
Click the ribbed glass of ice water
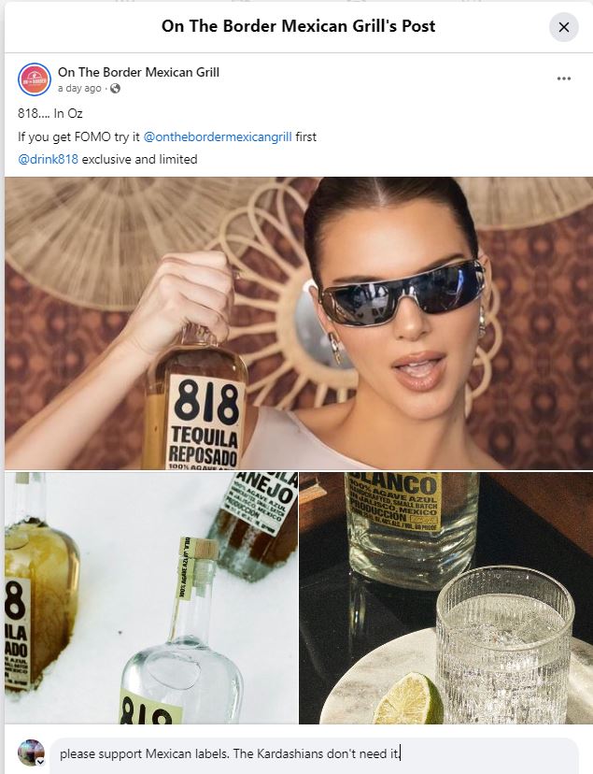pyautogui.click(x=505, y=644)
